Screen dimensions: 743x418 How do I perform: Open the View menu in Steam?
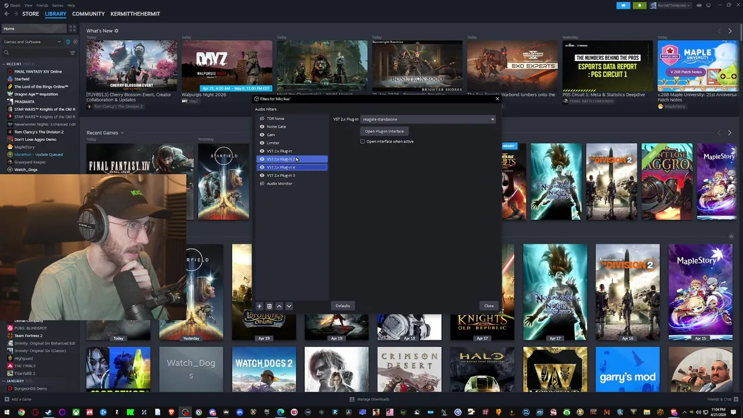(28, 5)
